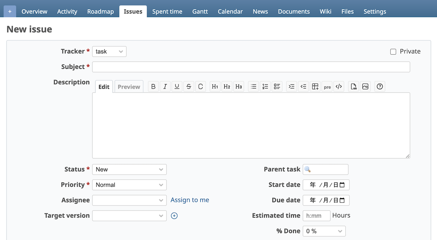Insert a table into the description
Viewport: 437px width, 240px height.
pyautogui.click(x=315, y=86)
